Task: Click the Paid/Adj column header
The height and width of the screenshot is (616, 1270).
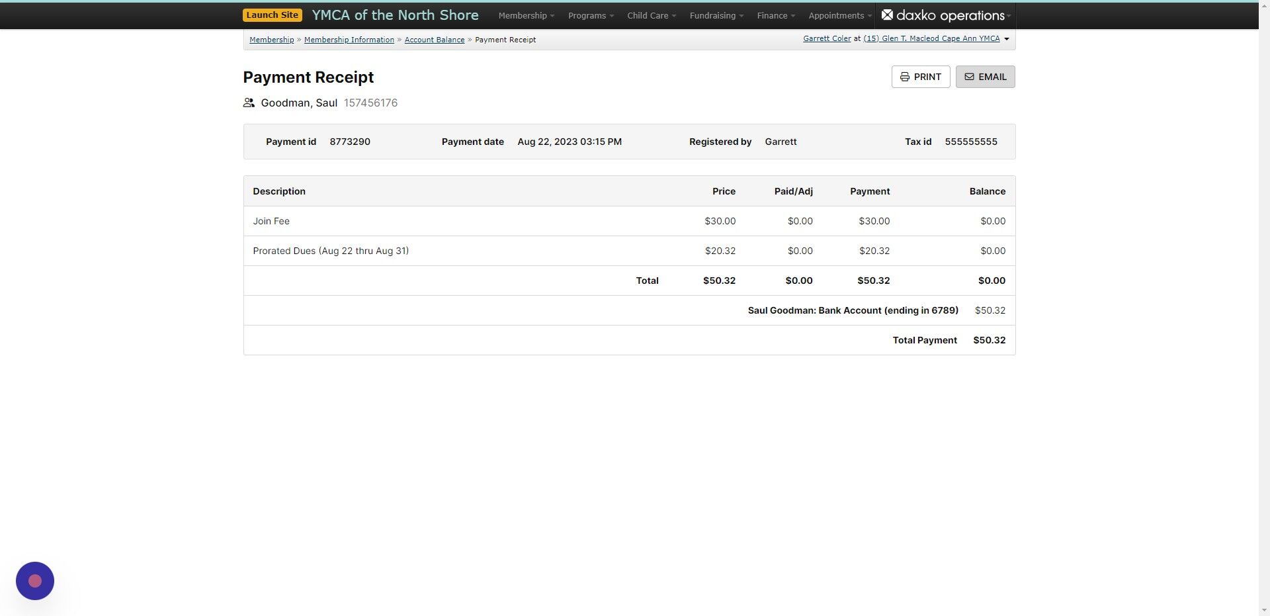Action: 793,191
